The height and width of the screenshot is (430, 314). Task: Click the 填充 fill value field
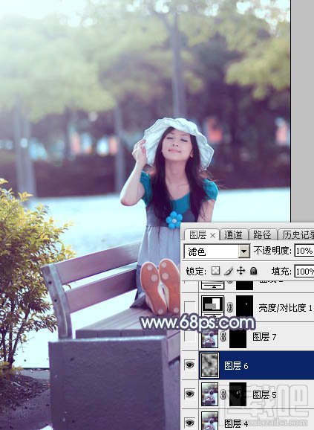(304, 272)
